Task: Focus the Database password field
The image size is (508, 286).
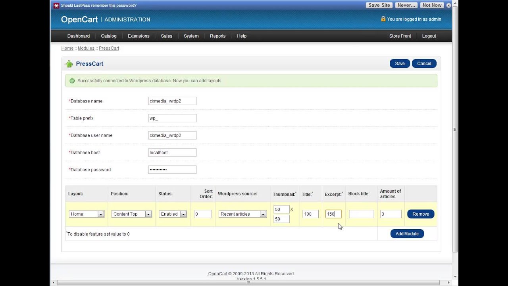Action: [172, 170]
